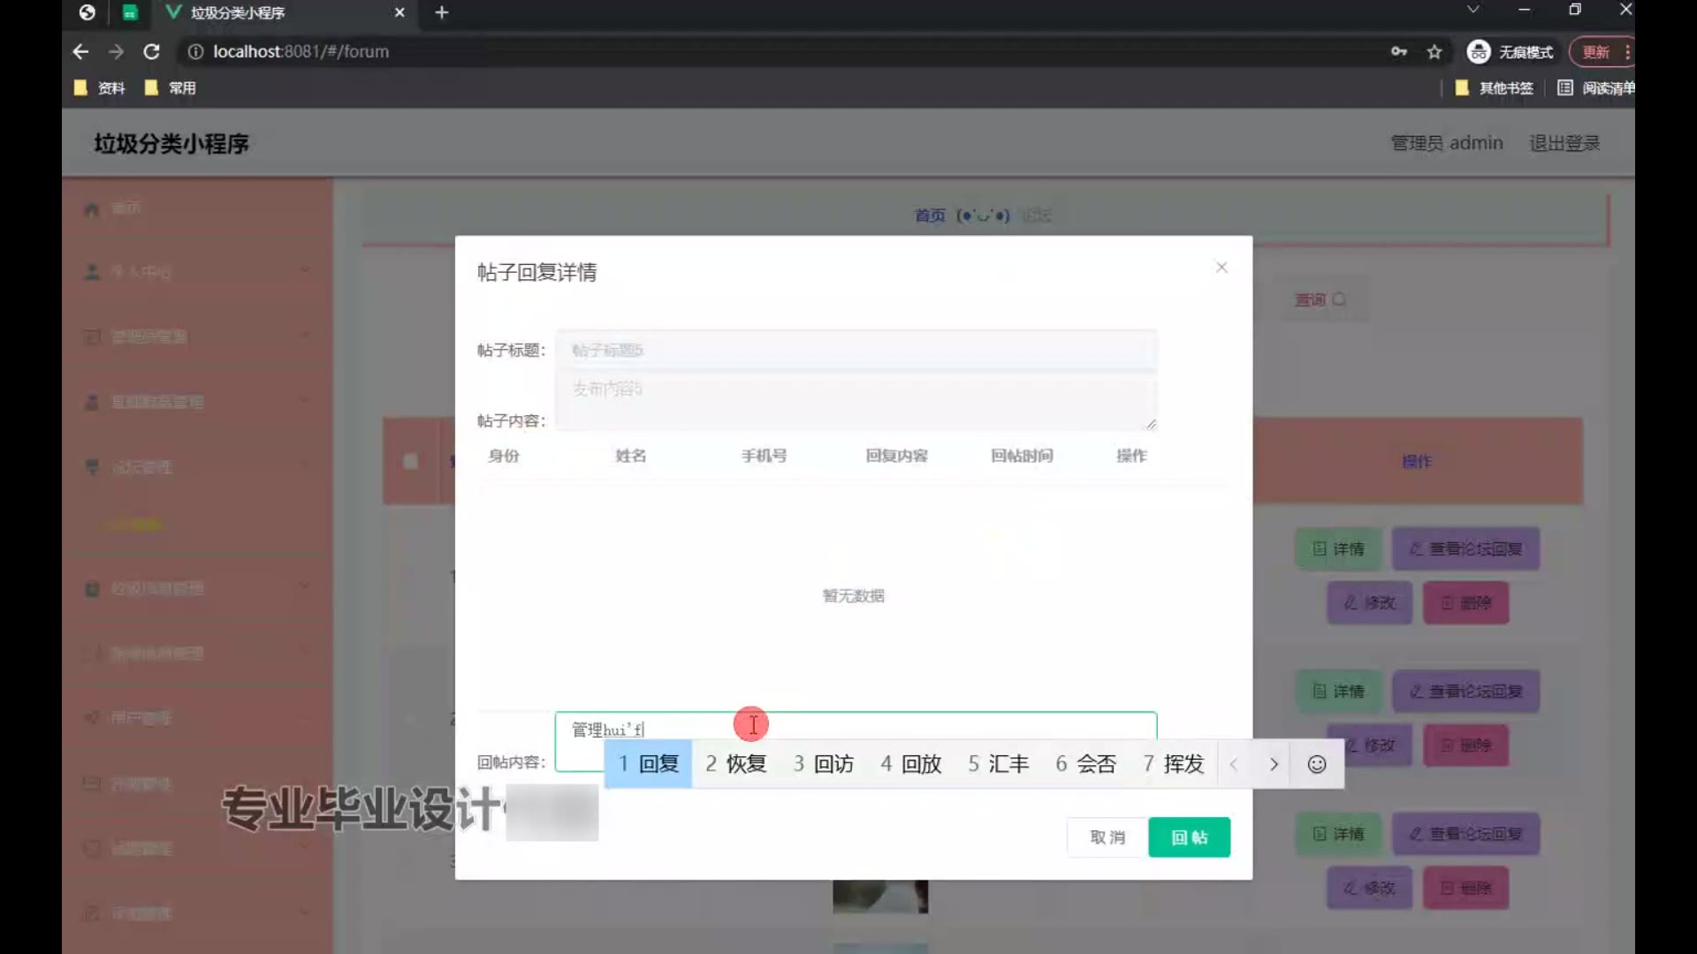Click 退出登录 in the header
The image size is (1697, 954).
(1564, 143)
